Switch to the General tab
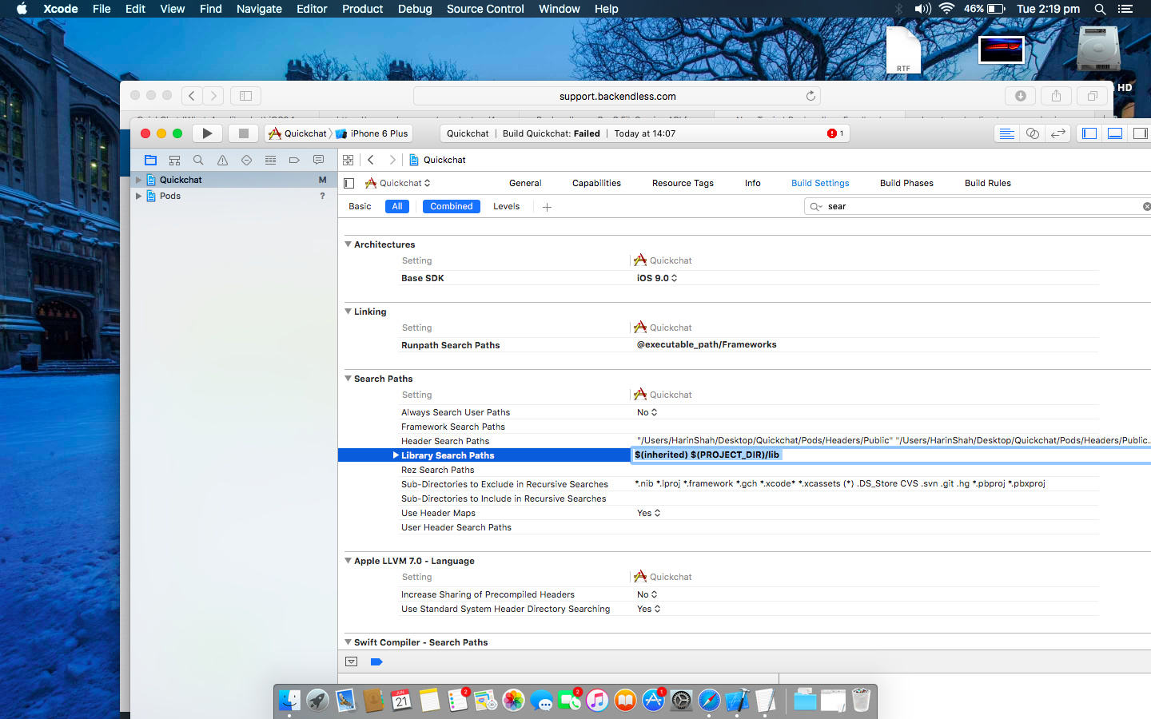This screenshot has width=1151, height=719. (525, 183)
